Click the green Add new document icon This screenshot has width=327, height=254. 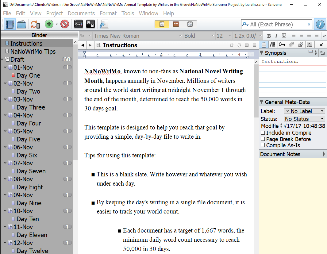point(49,24)
